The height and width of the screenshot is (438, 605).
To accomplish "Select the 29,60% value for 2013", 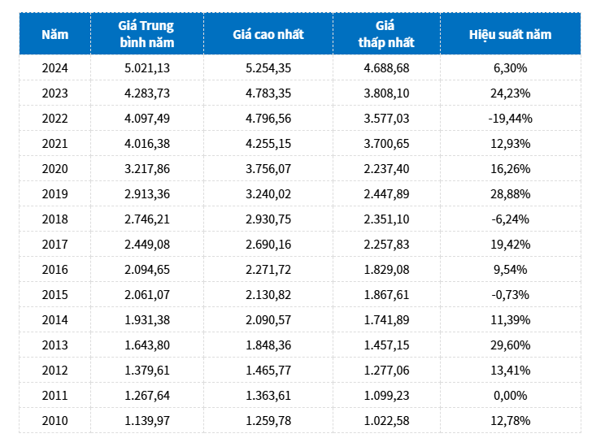I will (510, 345).
